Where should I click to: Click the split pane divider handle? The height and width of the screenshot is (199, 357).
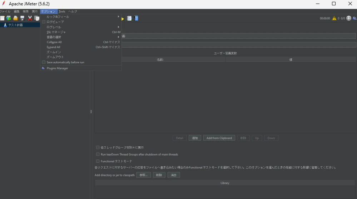tap(91, 111)
